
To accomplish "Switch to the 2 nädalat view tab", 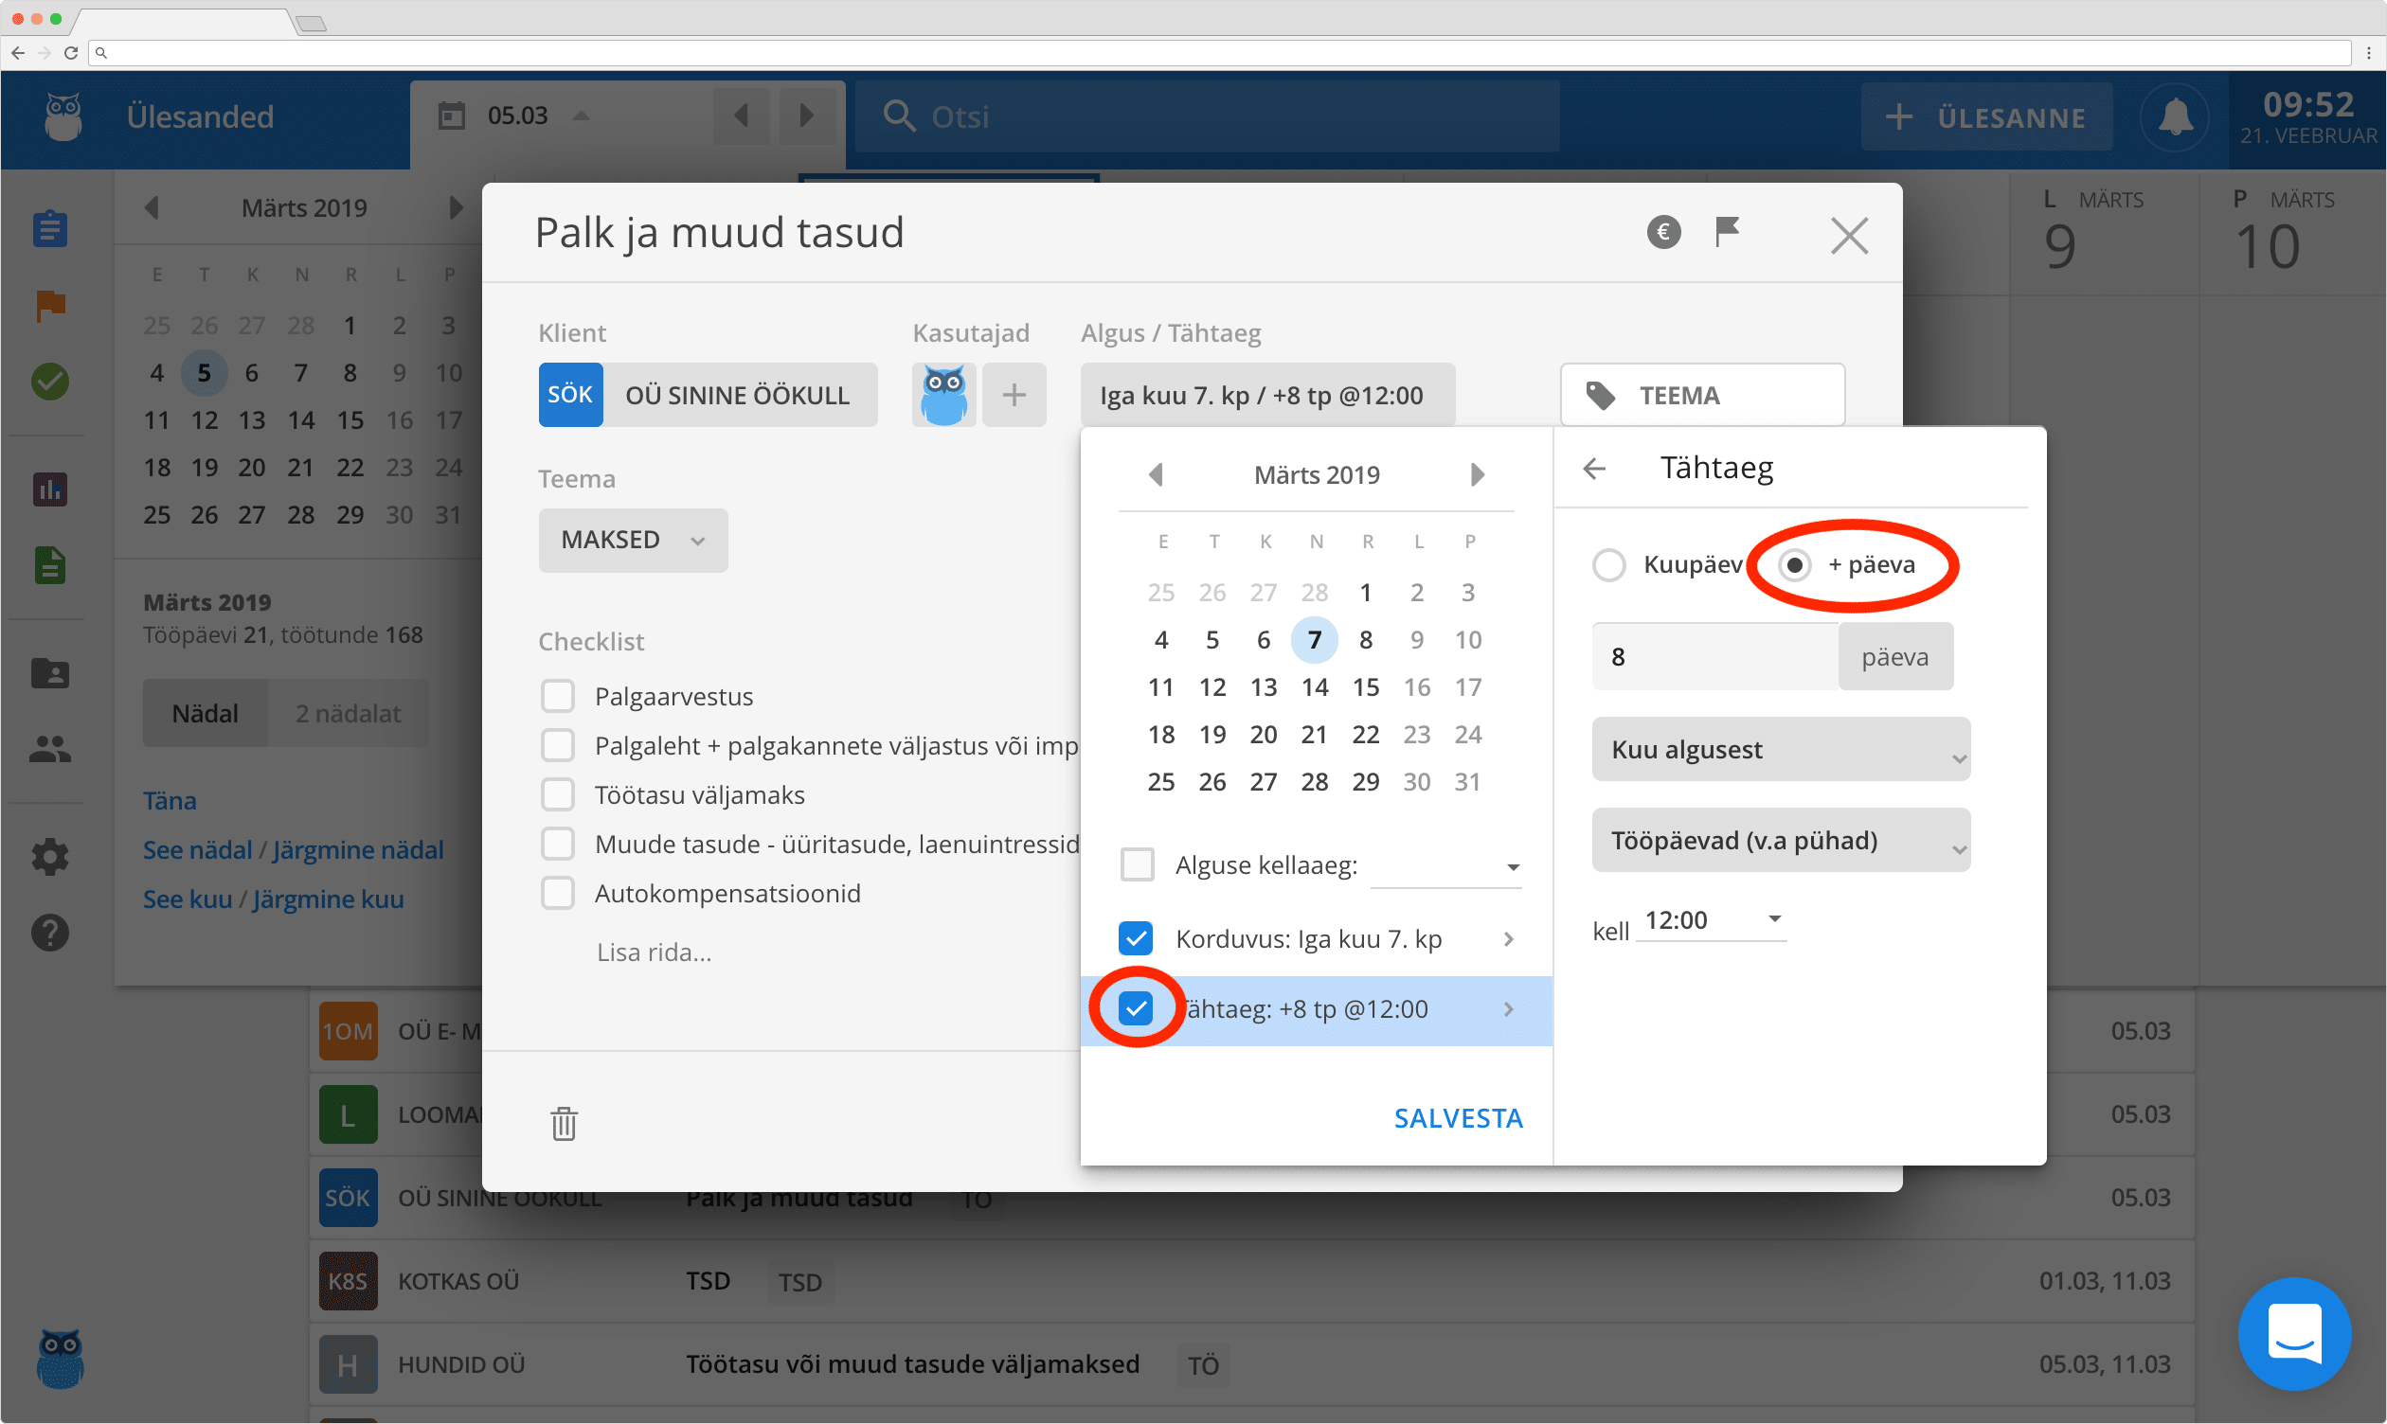I will point(349,713).
